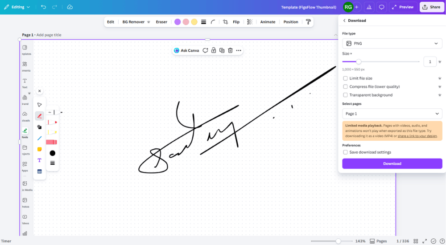Viewport: 446px width, 245px height.
Task: Open the PNG file type dropdown
Action: tap(392, 44)
